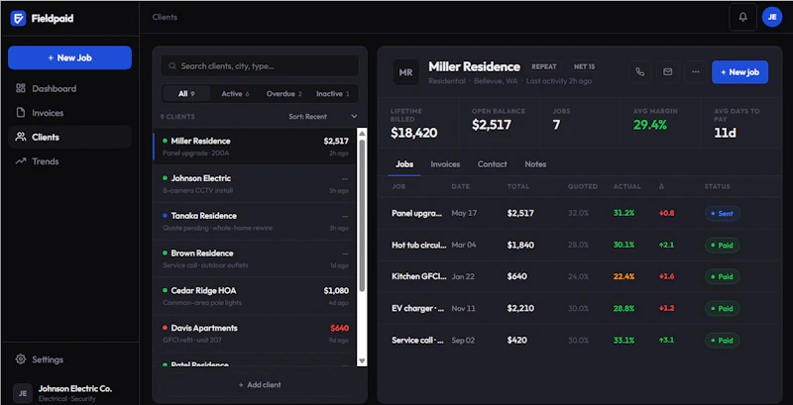Click the 22.4% actual margin value
Screen dimensions: 793x405
coord(623,276)
